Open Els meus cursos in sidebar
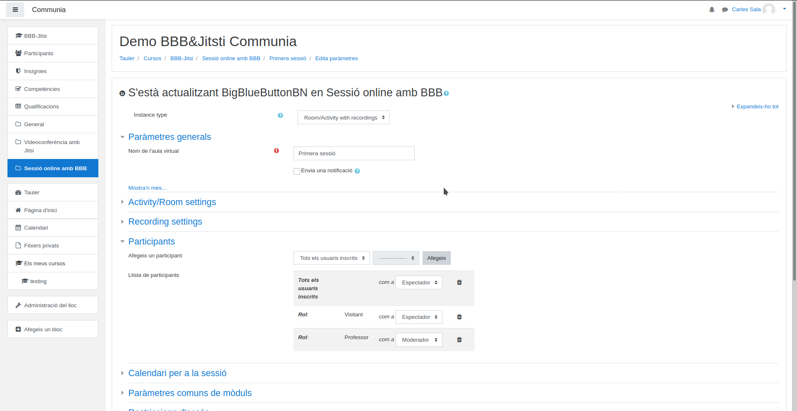 point(53,263)
